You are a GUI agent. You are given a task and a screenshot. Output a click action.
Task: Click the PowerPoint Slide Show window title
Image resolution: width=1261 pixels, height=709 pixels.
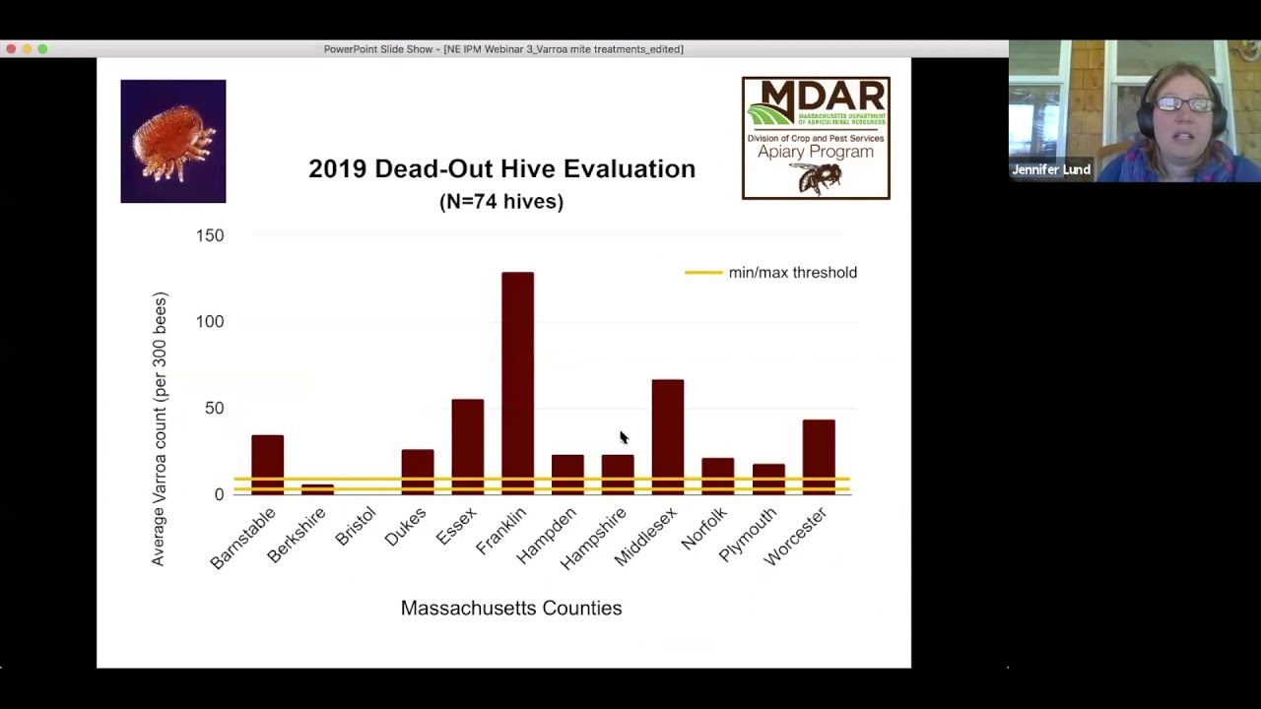coord(503,48)
